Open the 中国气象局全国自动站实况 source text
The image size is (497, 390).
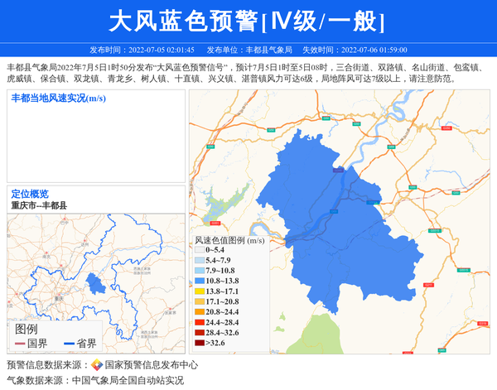click(x=127, y=381)
